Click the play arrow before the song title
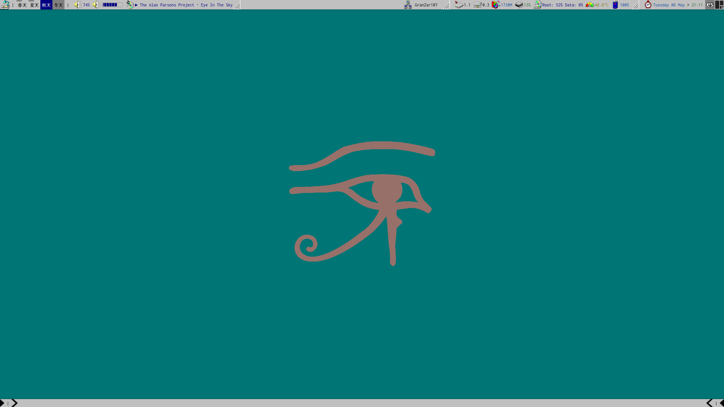Image resolution: width=724 pixels, height=407 pixels. pos(137,5)
